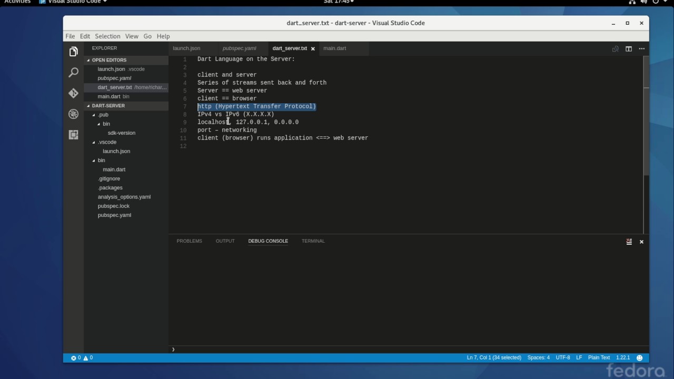
Task: Open the .packages file
Action: (x=126, y=187)
